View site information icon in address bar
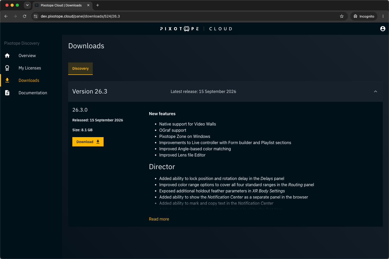 coord(36,16)
